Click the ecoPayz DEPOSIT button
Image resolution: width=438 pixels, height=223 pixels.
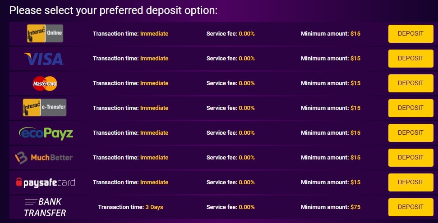pyautogui.click(x=410, y=132)
